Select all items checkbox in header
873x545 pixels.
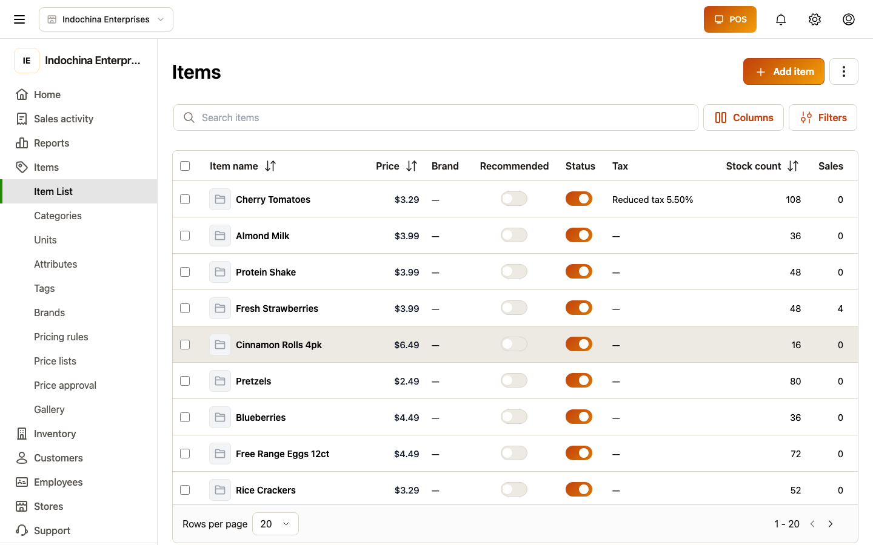[x=185, y=166]
